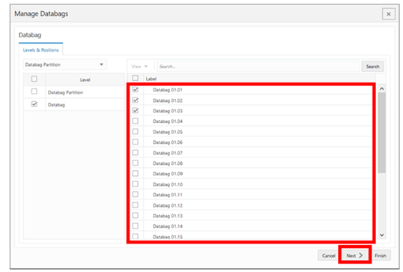Select the 'Databag 01.06' label text
The image size is (403, 272).
click(168, 142)
